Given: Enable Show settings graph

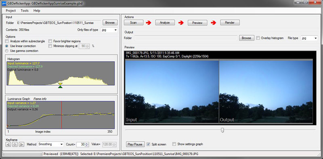Looking at the screenshot, I should click(174, 144).
